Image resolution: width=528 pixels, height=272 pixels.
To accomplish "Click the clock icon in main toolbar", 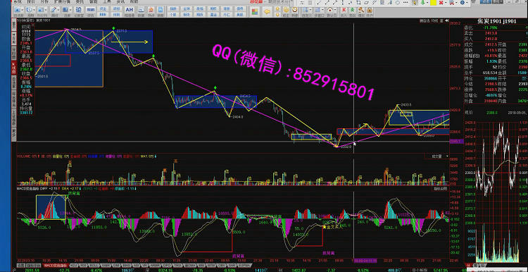I will point(29,9).
